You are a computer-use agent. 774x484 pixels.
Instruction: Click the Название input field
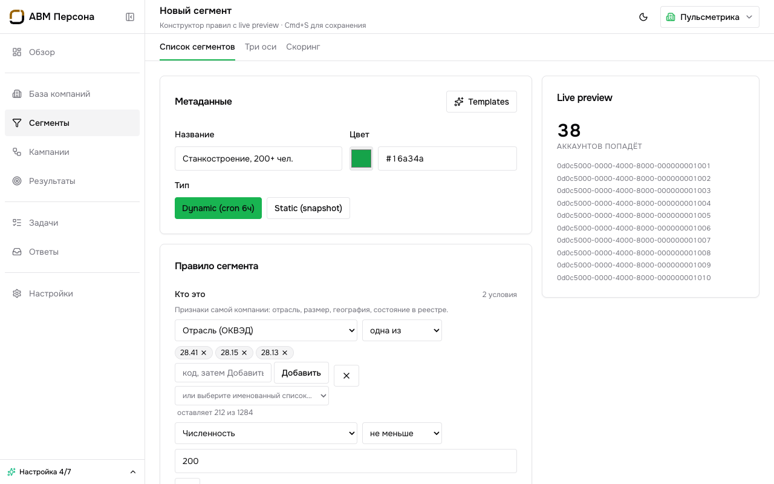coord(258,159)
